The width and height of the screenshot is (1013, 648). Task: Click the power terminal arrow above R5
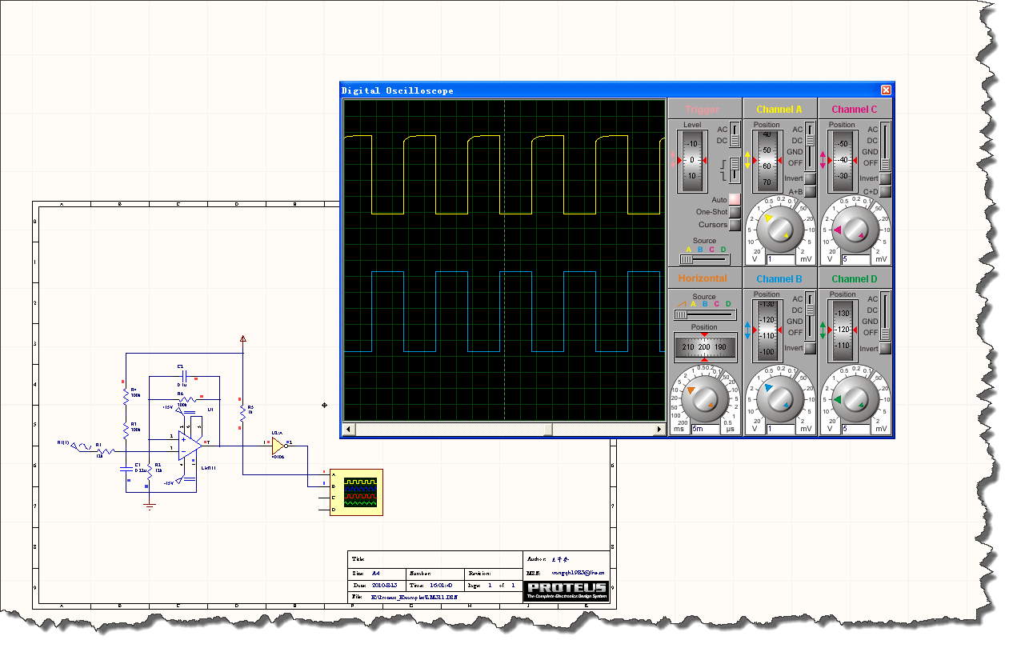pyautogui.click(x=242, y=339)
